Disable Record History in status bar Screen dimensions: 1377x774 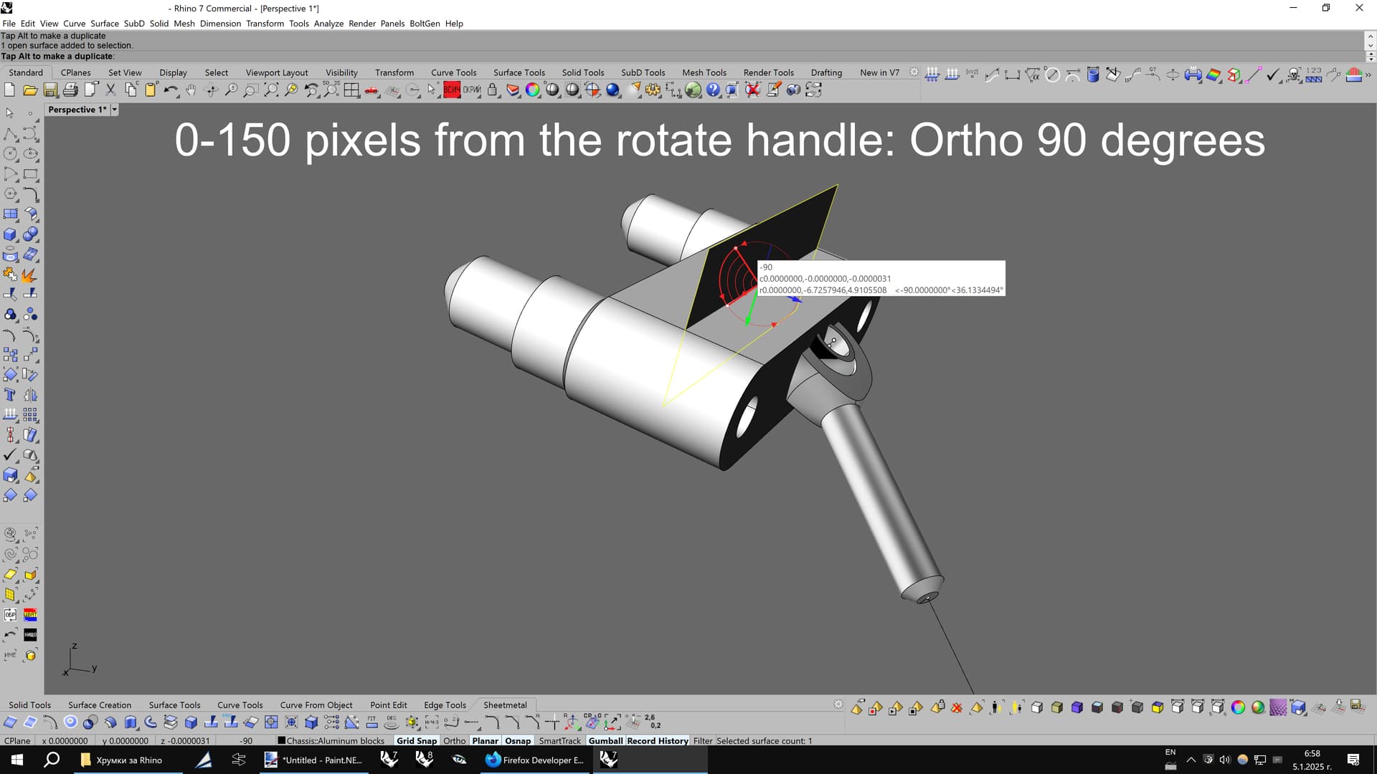[657, 740]
